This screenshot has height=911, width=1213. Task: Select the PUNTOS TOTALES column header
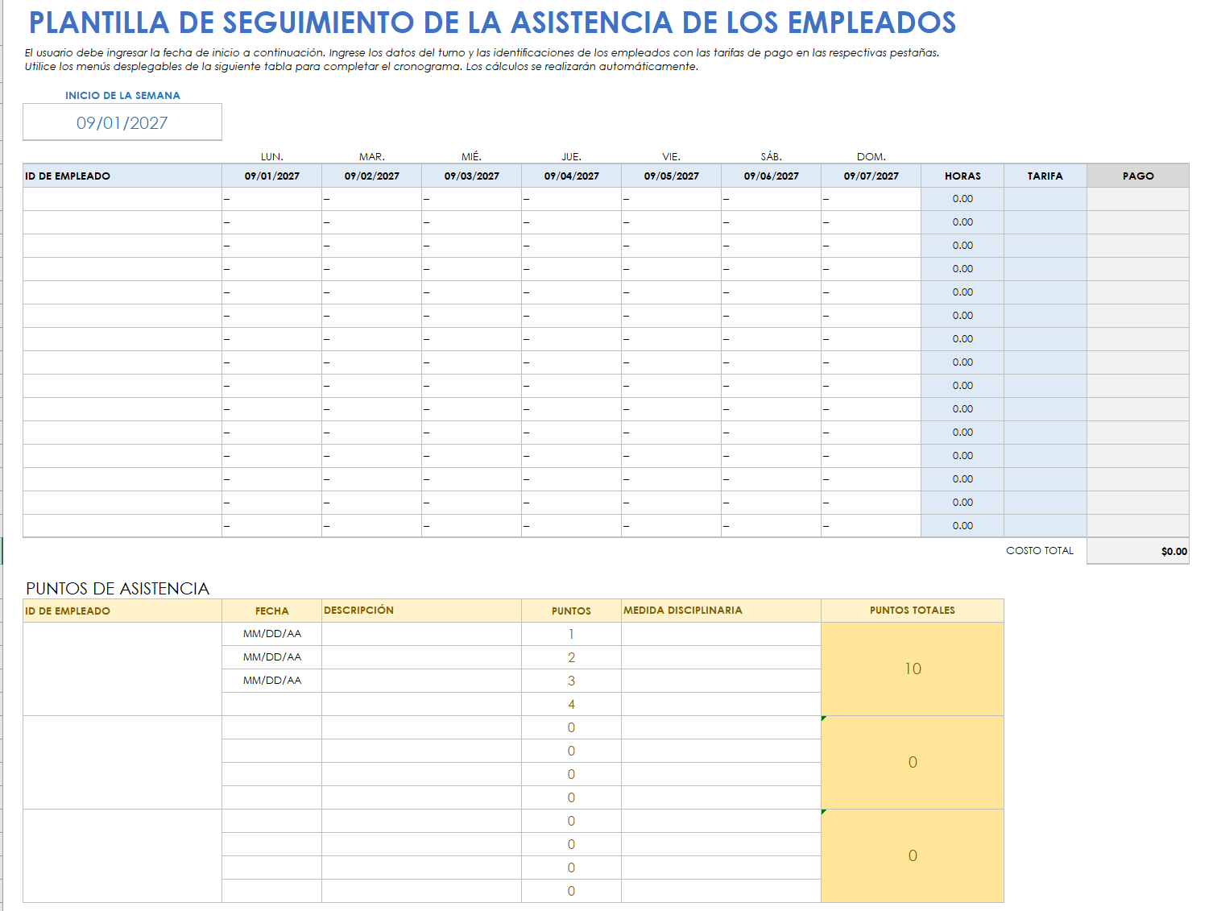(913, 611)
